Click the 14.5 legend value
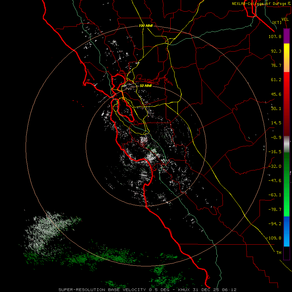 point(276,123)
